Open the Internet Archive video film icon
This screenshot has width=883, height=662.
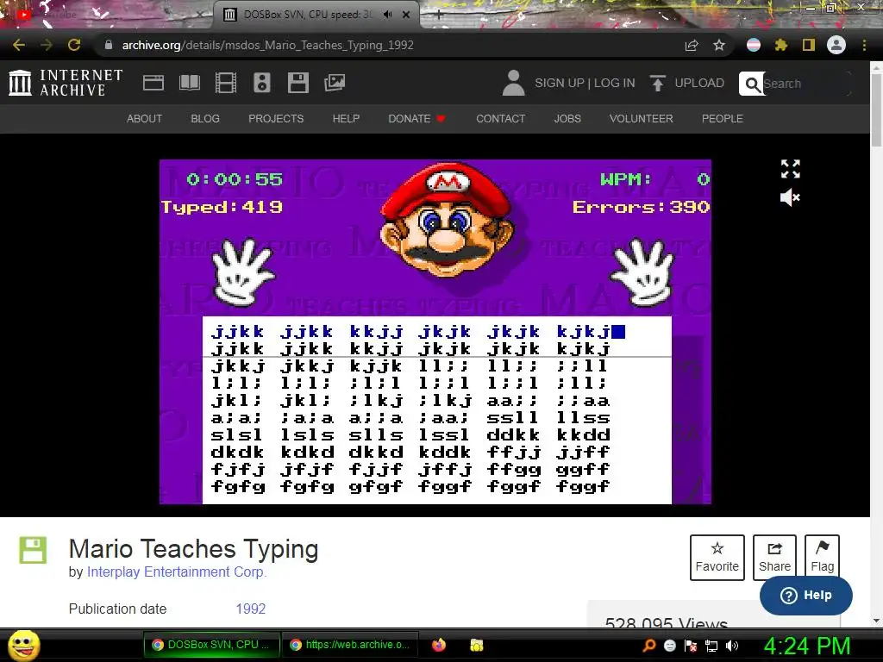point(226,83)
